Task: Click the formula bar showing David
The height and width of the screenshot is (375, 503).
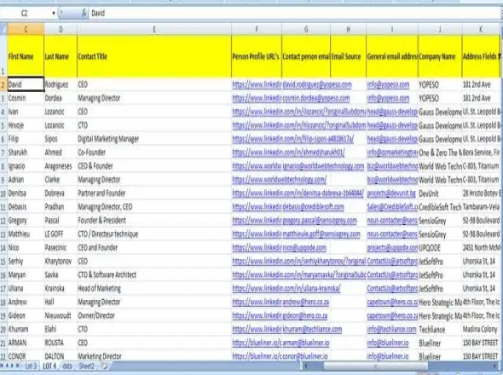Action: (x=293, y=14)
